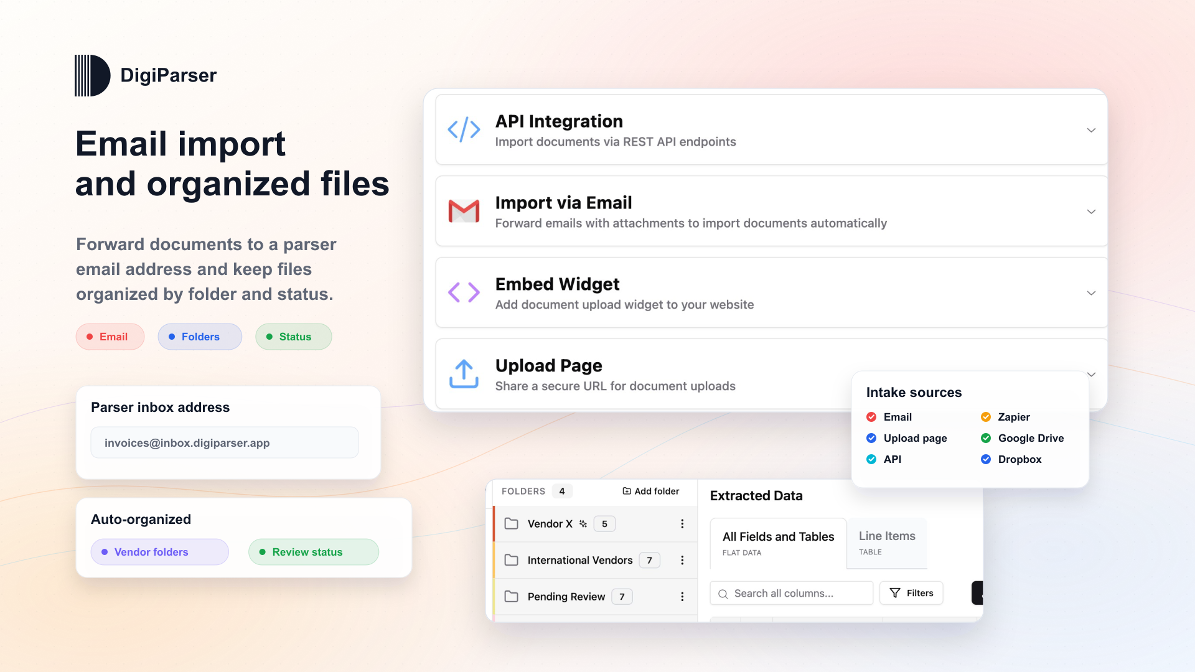The image size is (1195, 672).
Task: Click the Vendor X count badge 5
Action: pyautogui.click(x=604, y=524)
